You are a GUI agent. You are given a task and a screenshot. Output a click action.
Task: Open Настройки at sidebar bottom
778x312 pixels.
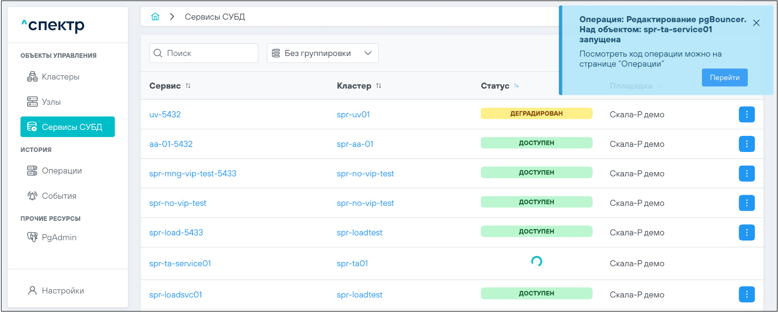62,291
